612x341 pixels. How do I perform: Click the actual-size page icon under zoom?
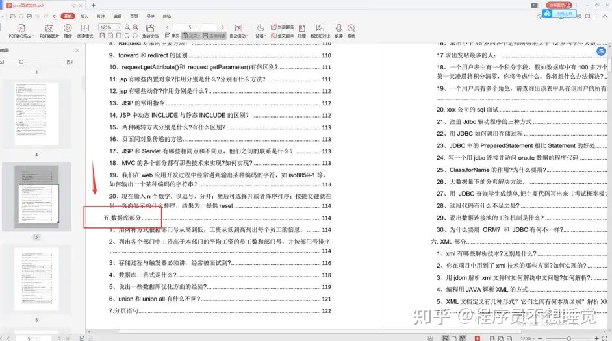[x=102, y=36]
